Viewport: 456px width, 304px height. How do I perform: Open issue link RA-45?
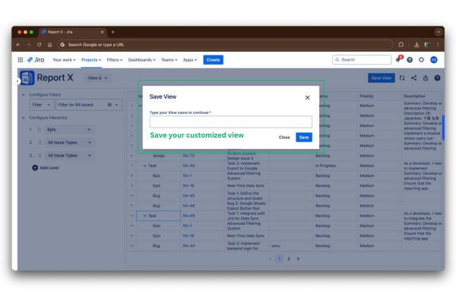point(188,196)
